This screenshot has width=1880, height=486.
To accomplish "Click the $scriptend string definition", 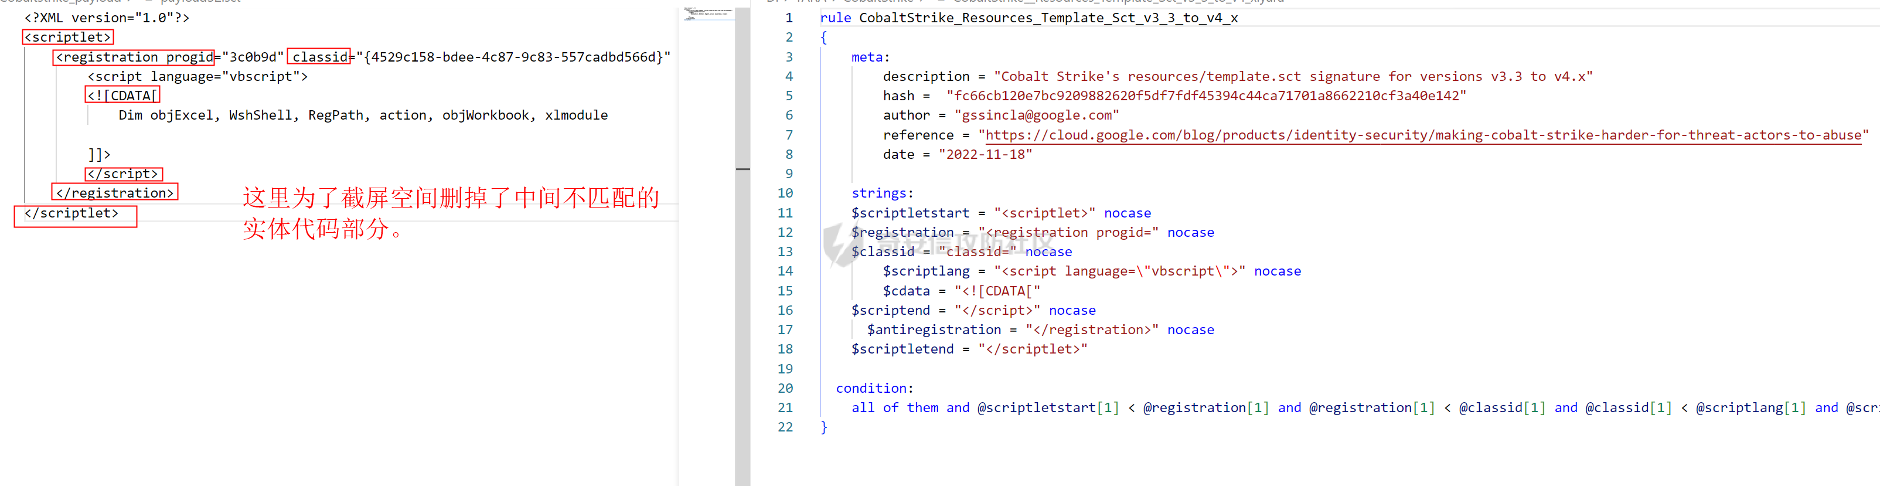I will pos(973,310).
